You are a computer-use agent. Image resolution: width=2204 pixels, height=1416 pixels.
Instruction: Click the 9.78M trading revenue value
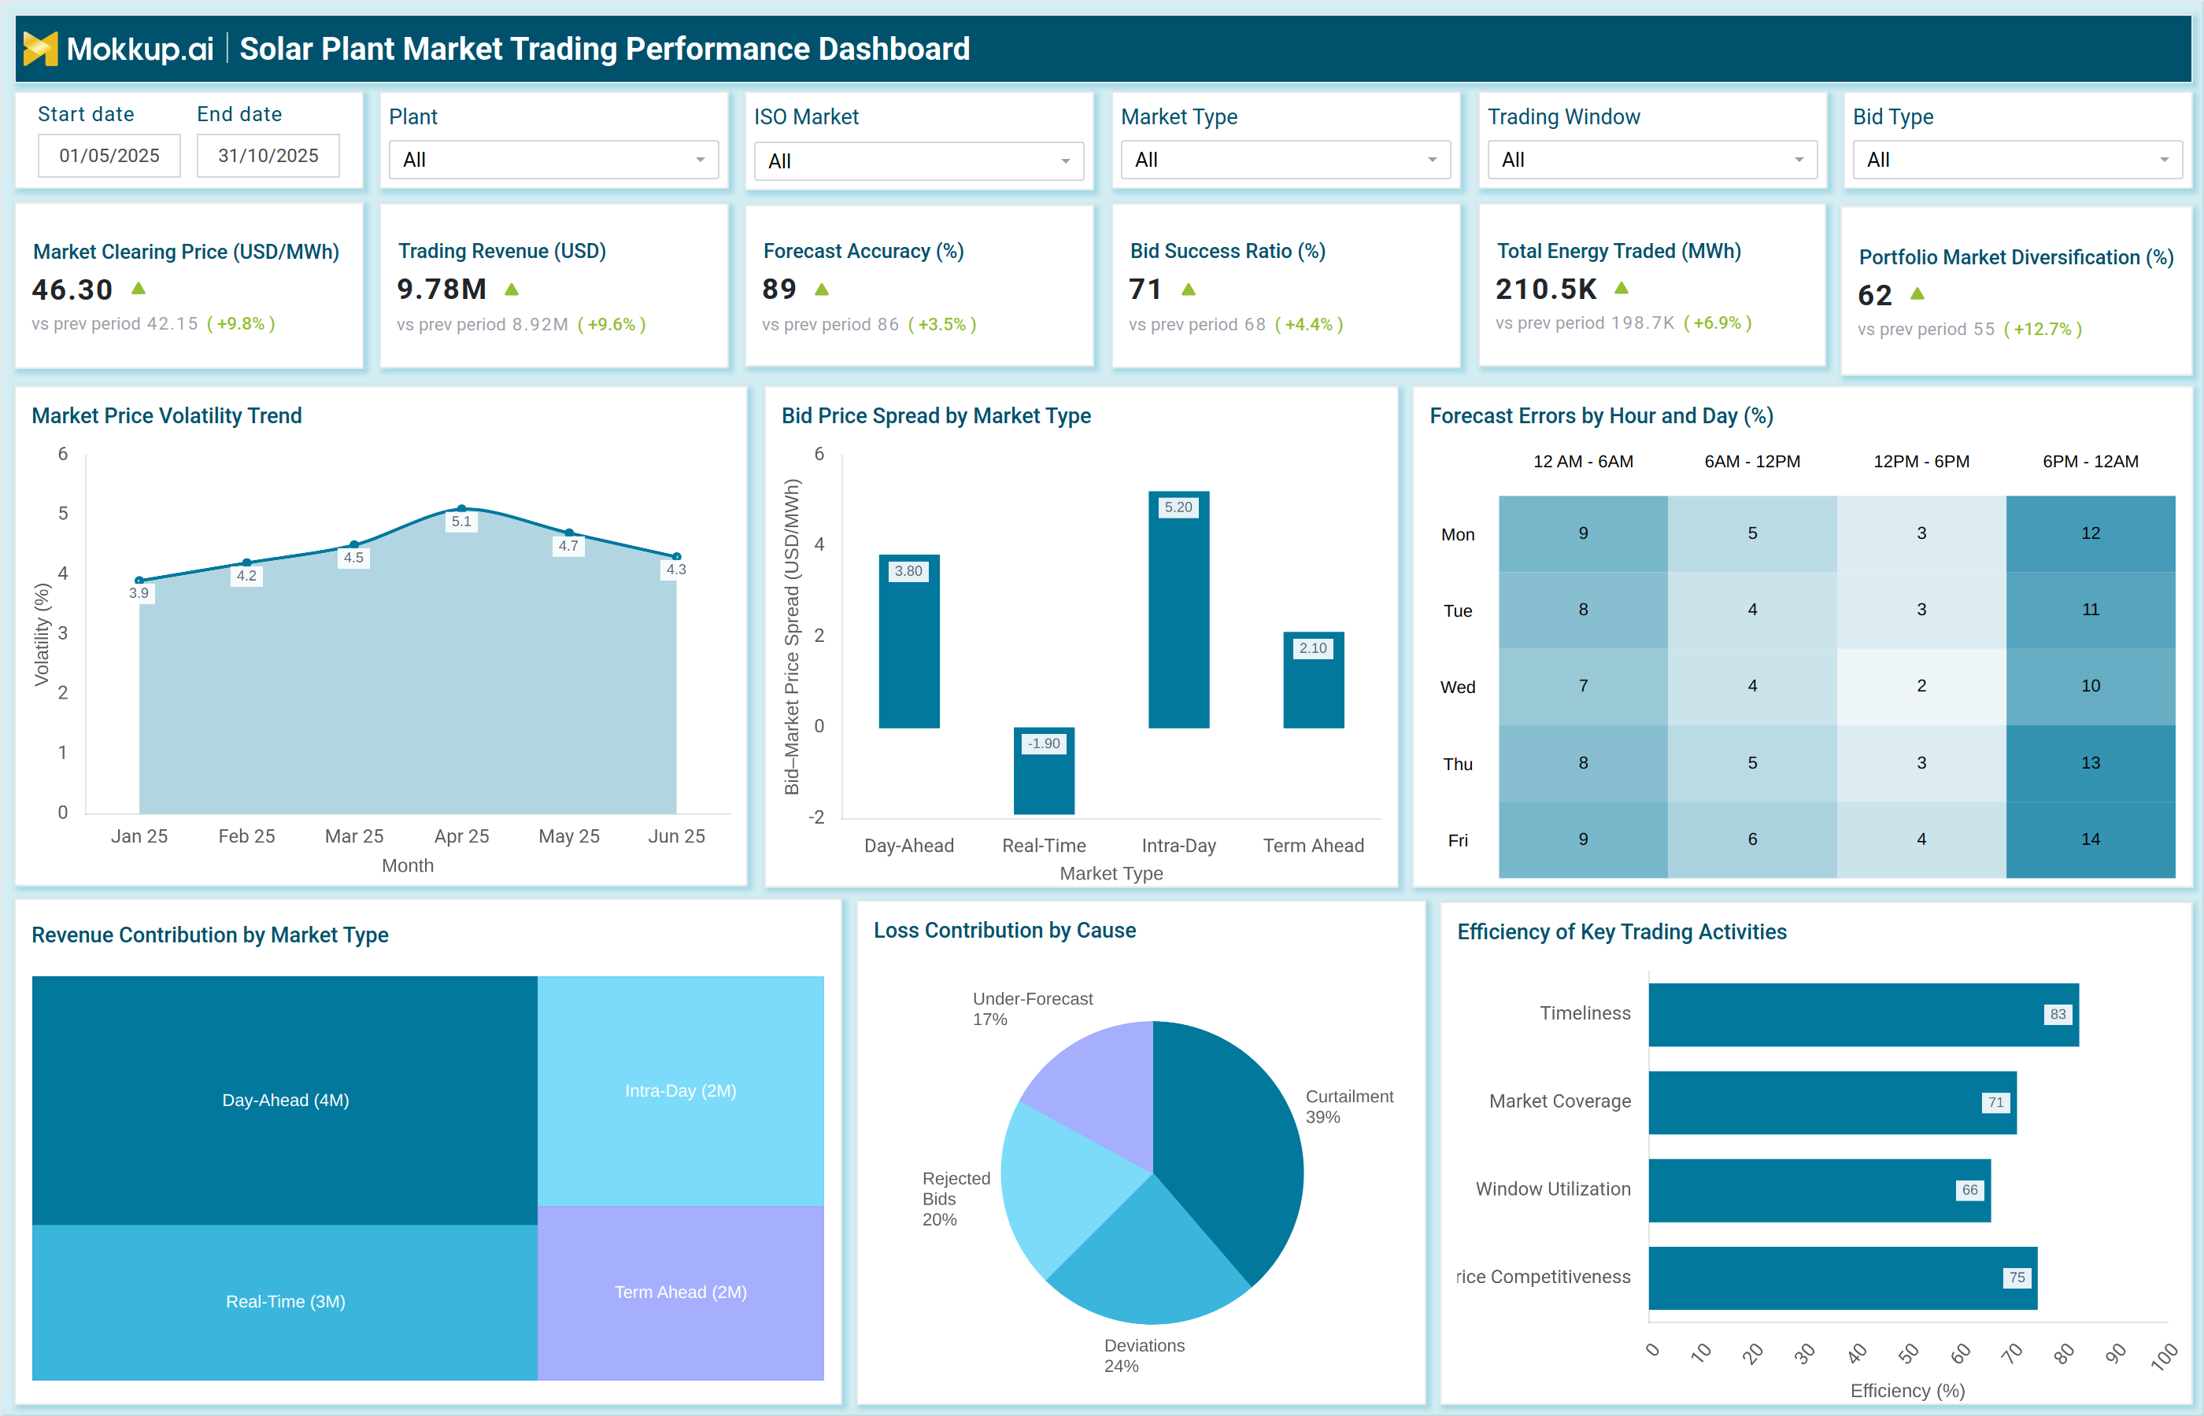coord(442,289)
